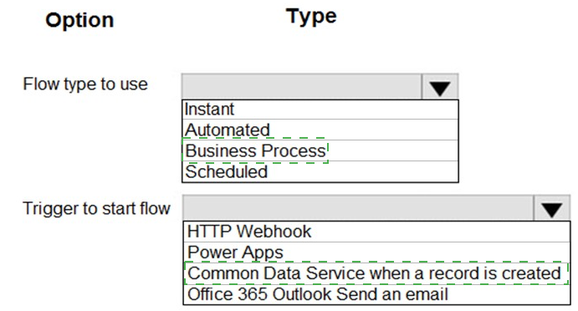The width and height of the screenshot is (578, 311).
Task: Click the Option column header
Action: tap(79, 20)
